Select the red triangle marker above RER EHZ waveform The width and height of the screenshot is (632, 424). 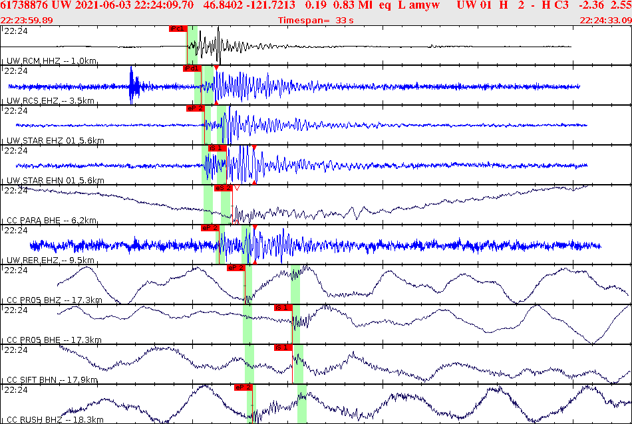click(255, 228)
